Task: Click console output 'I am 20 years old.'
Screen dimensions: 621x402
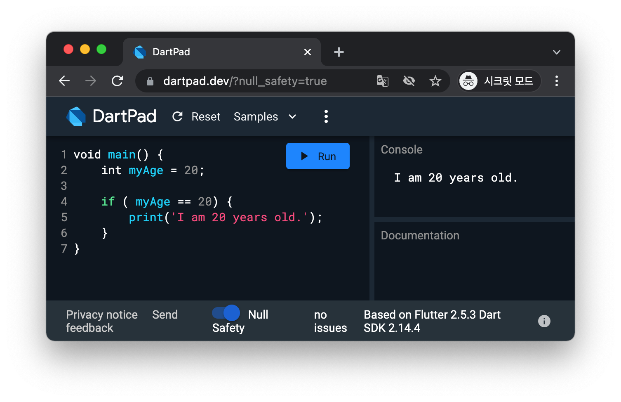Action: tap(456, 178)
